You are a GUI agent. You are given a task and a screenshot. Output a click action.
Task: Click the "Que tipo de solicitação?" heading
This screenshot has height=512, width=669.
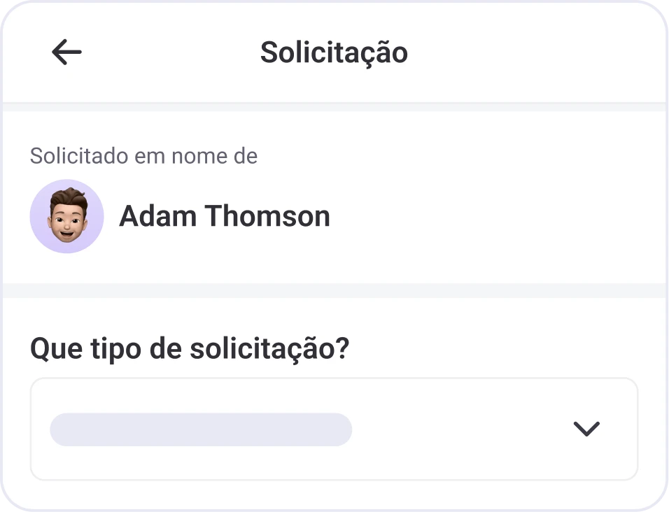coord(189,348)
